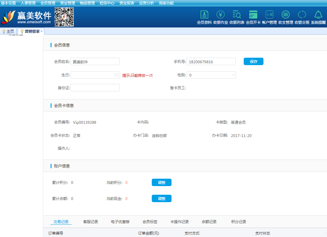Open the 会员管理 menu
This screenshot has width=327, height=237.
click(48, 3)
